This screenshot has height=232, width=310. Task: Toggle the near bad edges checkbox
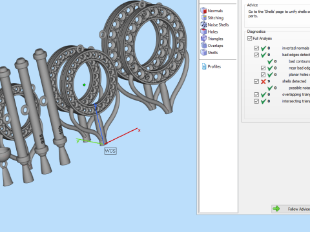(x=263, y=68)
